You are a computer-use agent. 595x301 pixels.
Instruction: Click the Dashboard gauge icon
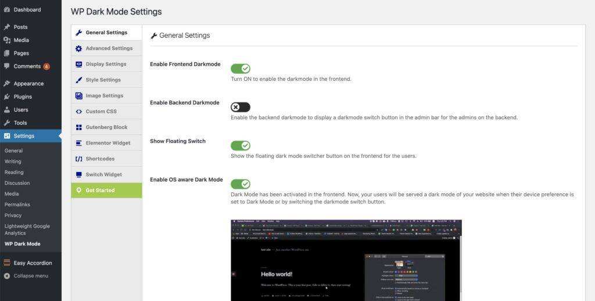pyautogui.click(x=6, y=10)
